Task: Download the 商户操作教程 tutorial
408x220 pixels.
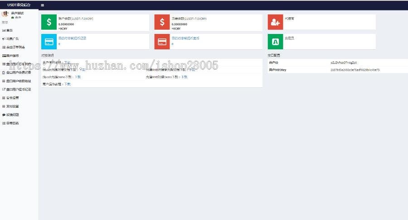Action: (67, 84)
